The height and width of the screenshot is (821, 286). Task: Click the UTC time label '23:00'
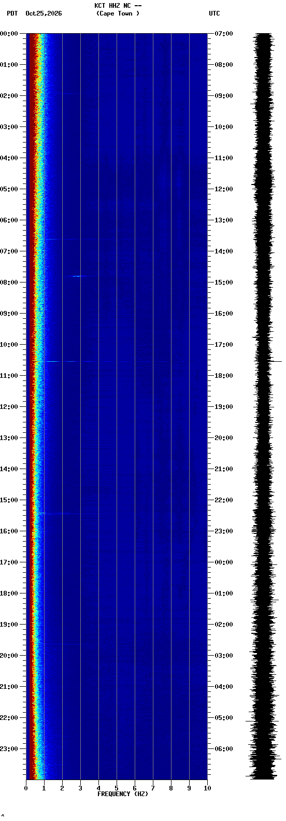pos(224,531)
